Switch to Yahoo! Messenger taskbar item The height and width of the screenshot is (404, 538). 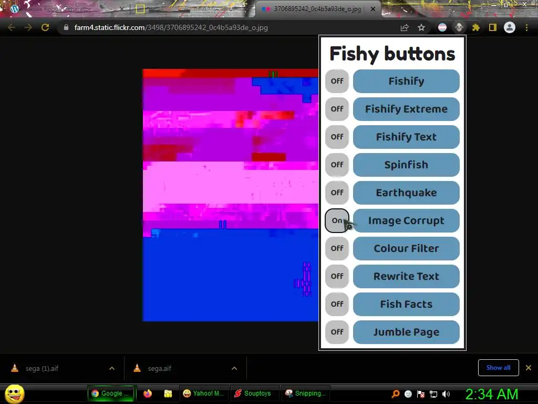click(x=203, y=393)
